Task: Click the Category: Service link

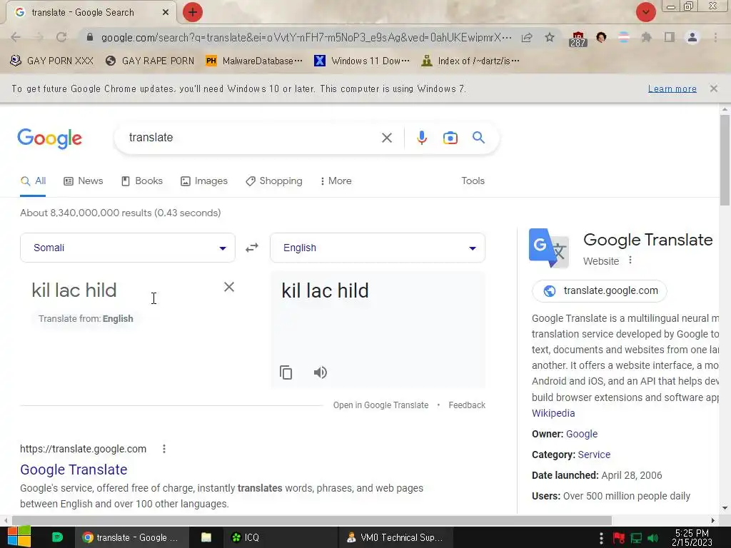Action: coord(593,455)
